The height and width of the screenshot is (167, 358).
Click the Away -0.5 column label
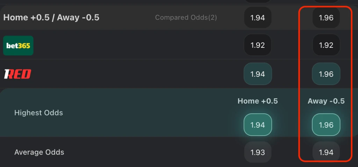[326, 101]
